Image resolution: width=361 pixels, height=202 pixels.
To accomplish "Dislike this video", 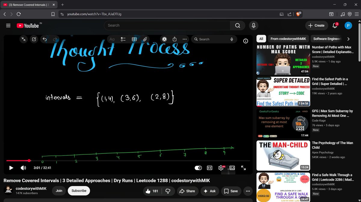I will pos(168,191).
